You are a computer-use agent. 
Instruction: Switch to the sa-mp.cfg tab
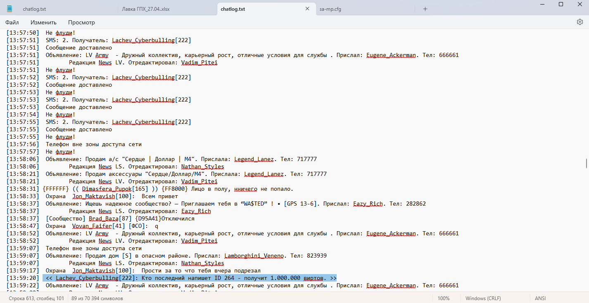coord(330,9)
